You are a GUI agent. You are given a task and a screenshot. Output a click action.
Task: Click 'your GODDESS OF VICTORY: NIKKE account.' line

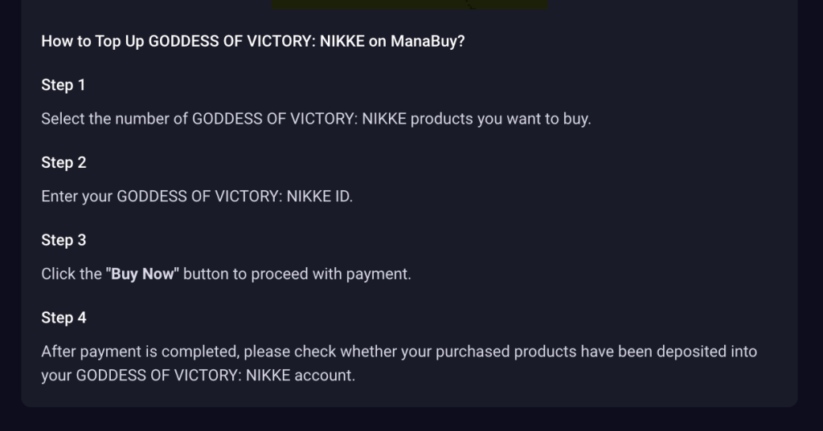[199, 376]
